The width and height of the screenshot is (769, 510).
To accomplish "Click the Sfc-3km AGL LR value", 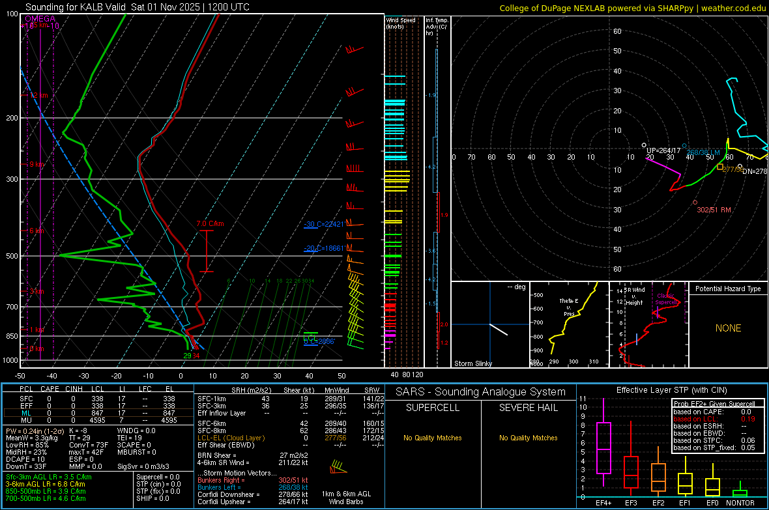I will click(49, 477).
